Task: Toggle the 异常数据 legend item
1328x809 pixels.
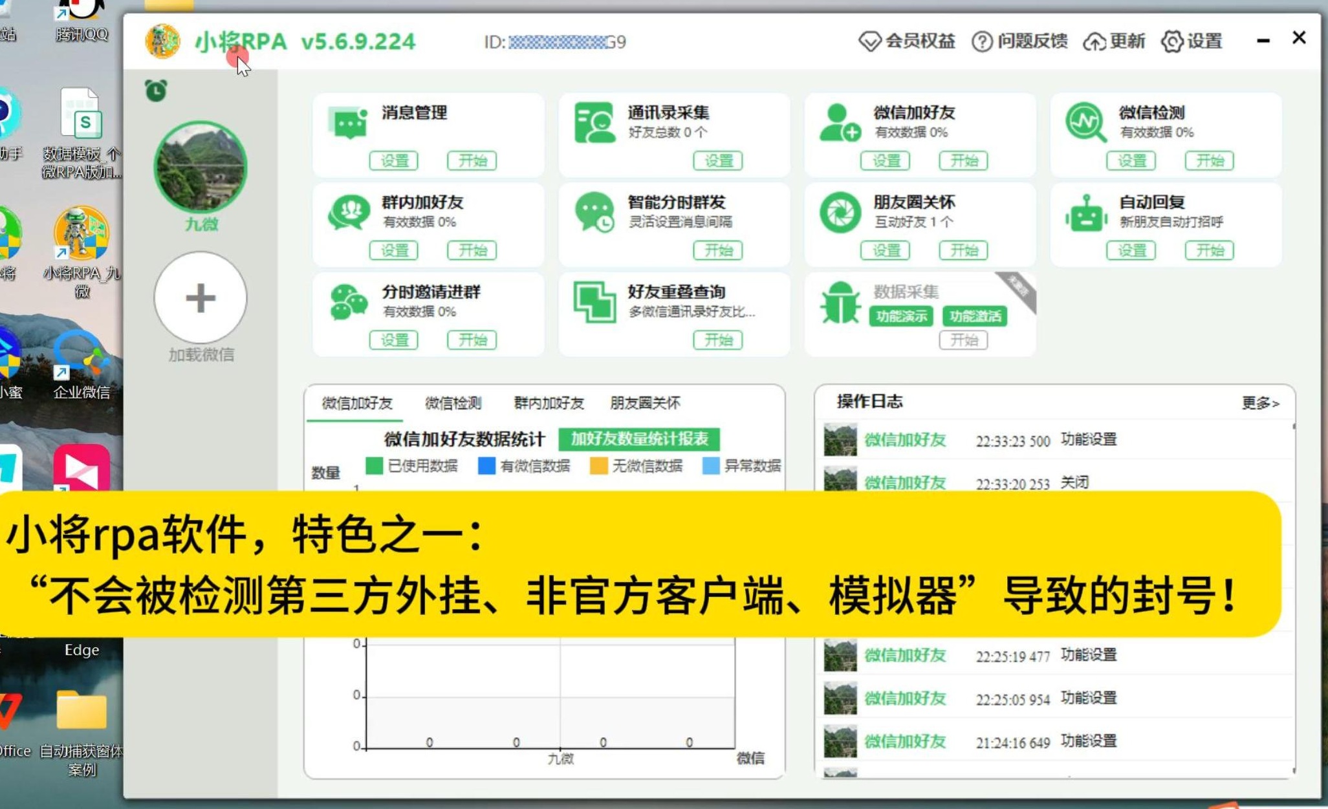Action: 747,466
